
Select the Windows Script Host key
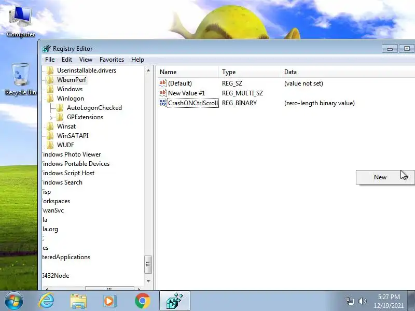[68, 173]
